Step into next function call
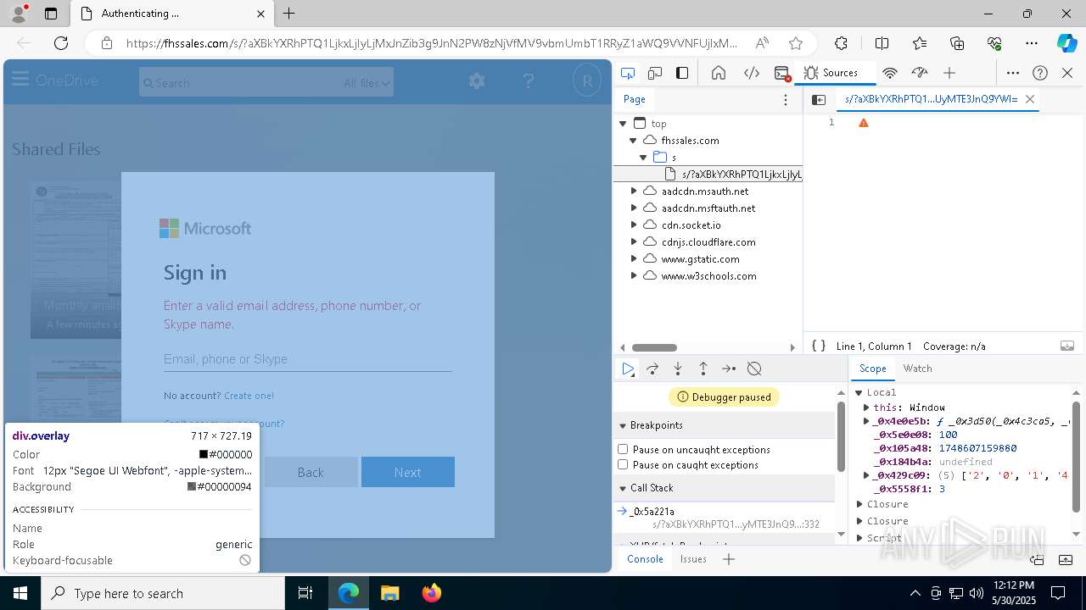 (x=678, y=369)
